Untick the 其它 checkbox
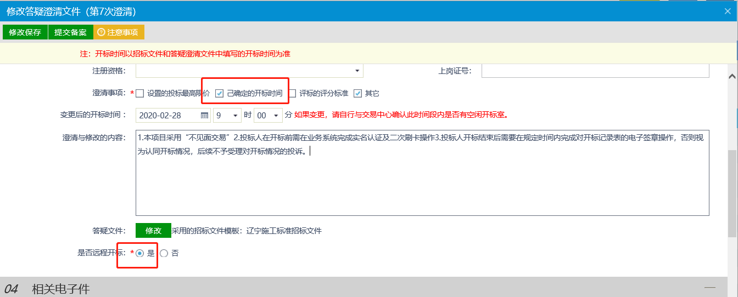 coord(358,93)
